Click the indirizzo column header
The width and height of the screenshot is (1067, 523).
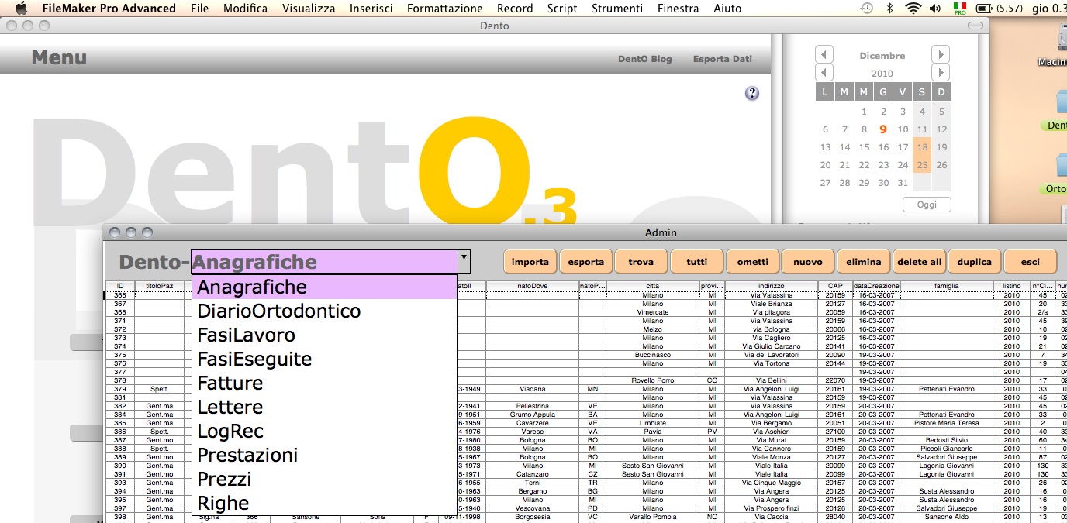(772, 286)
